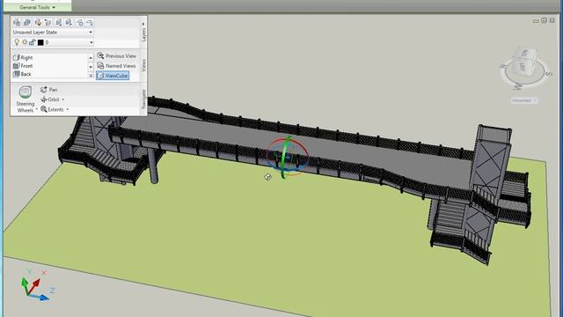The width and height of the screenshot is (563, 317).
Task: Minimize the drawing viewport window
Action: [536, 21]
